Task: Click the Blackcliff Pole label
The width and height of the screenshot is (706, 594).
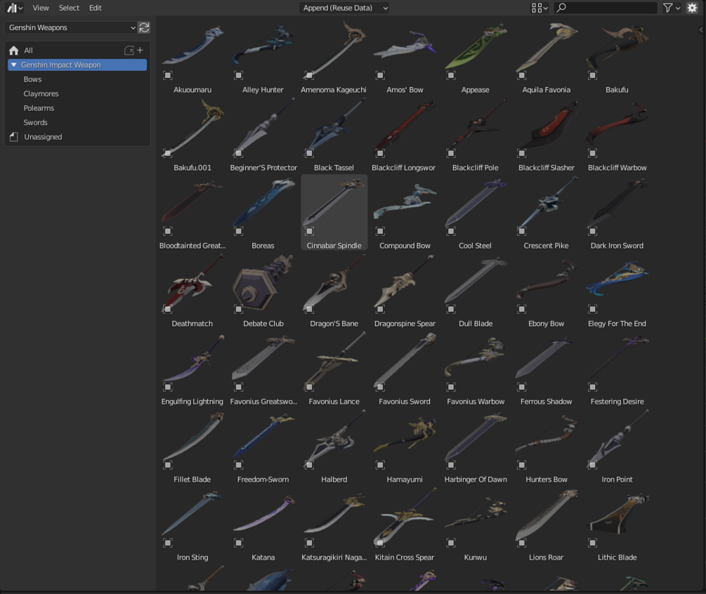Action: [x=476, y=167]
